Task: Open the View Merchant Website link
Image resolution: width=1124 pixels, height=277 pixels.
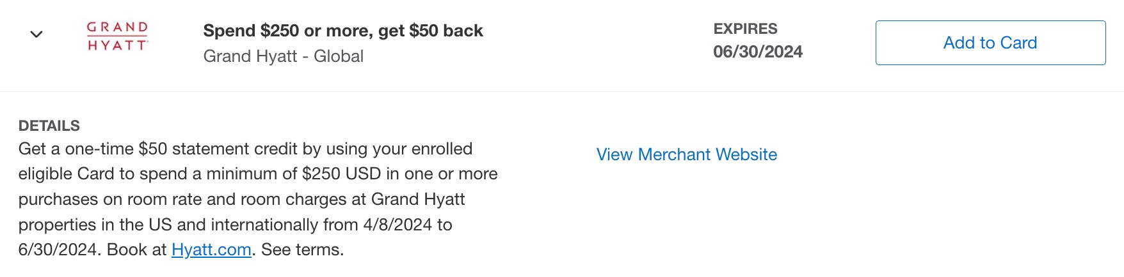Action: (x=686, y=154)
